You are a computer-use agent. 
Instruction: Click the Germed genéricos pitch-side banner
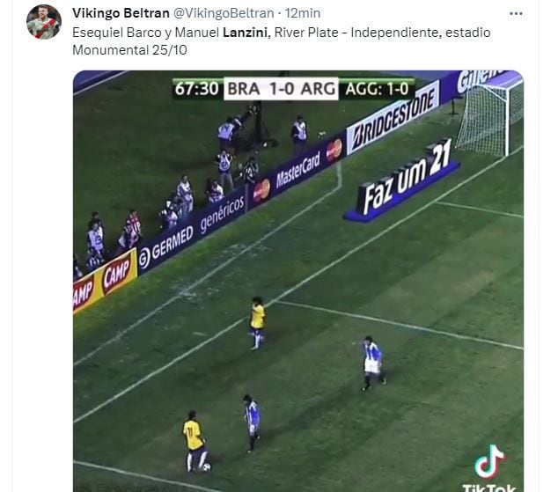tap(192, 234)
